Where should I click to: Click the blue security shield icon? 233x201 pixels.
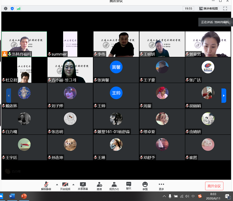tap(12, 9)
